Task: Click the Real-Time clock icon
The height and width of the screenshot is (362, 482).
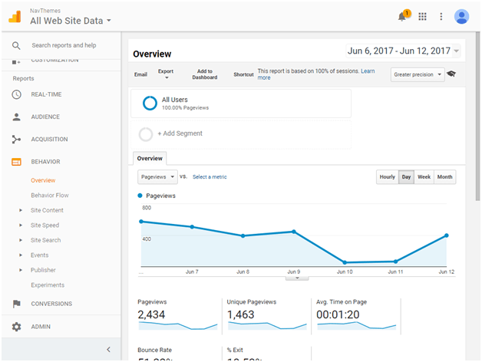Action: click(x=17, y=94)
